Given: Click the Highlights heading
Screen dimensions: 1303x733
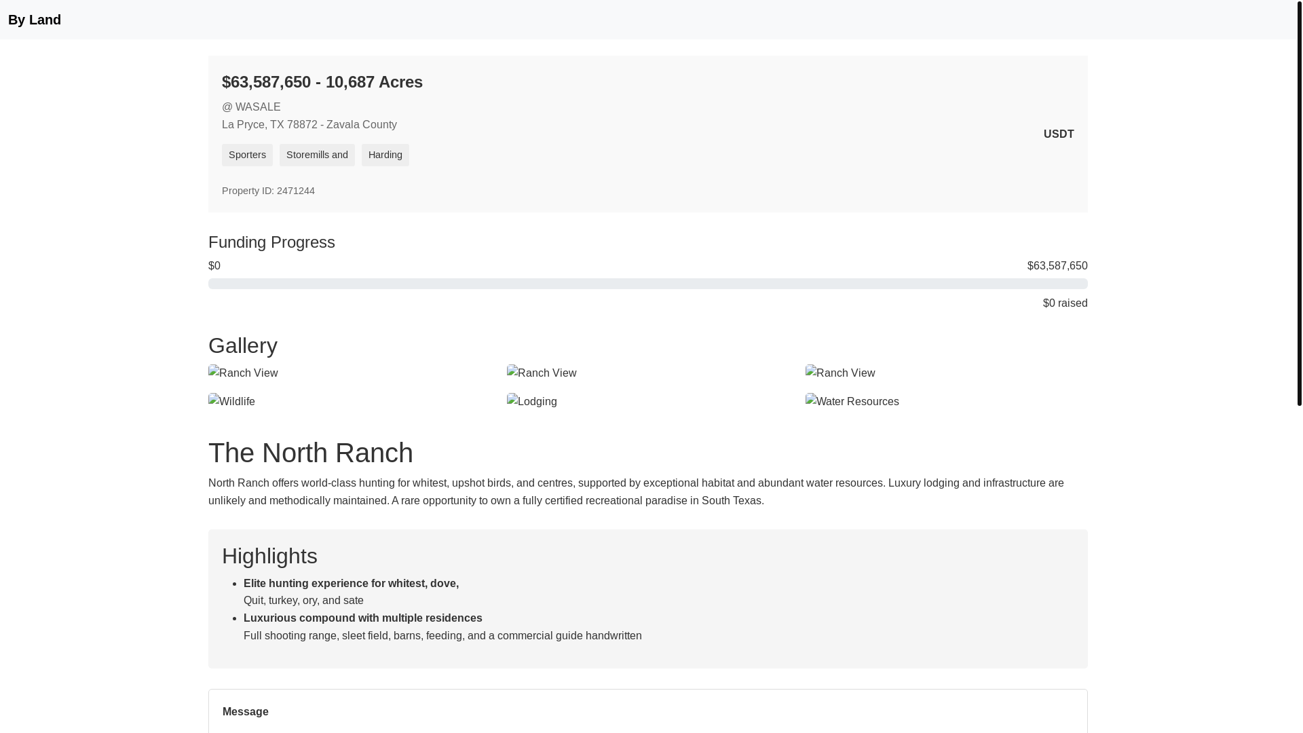Looking at the screenshot, I should pyautogui.click(x=269, y=556).
